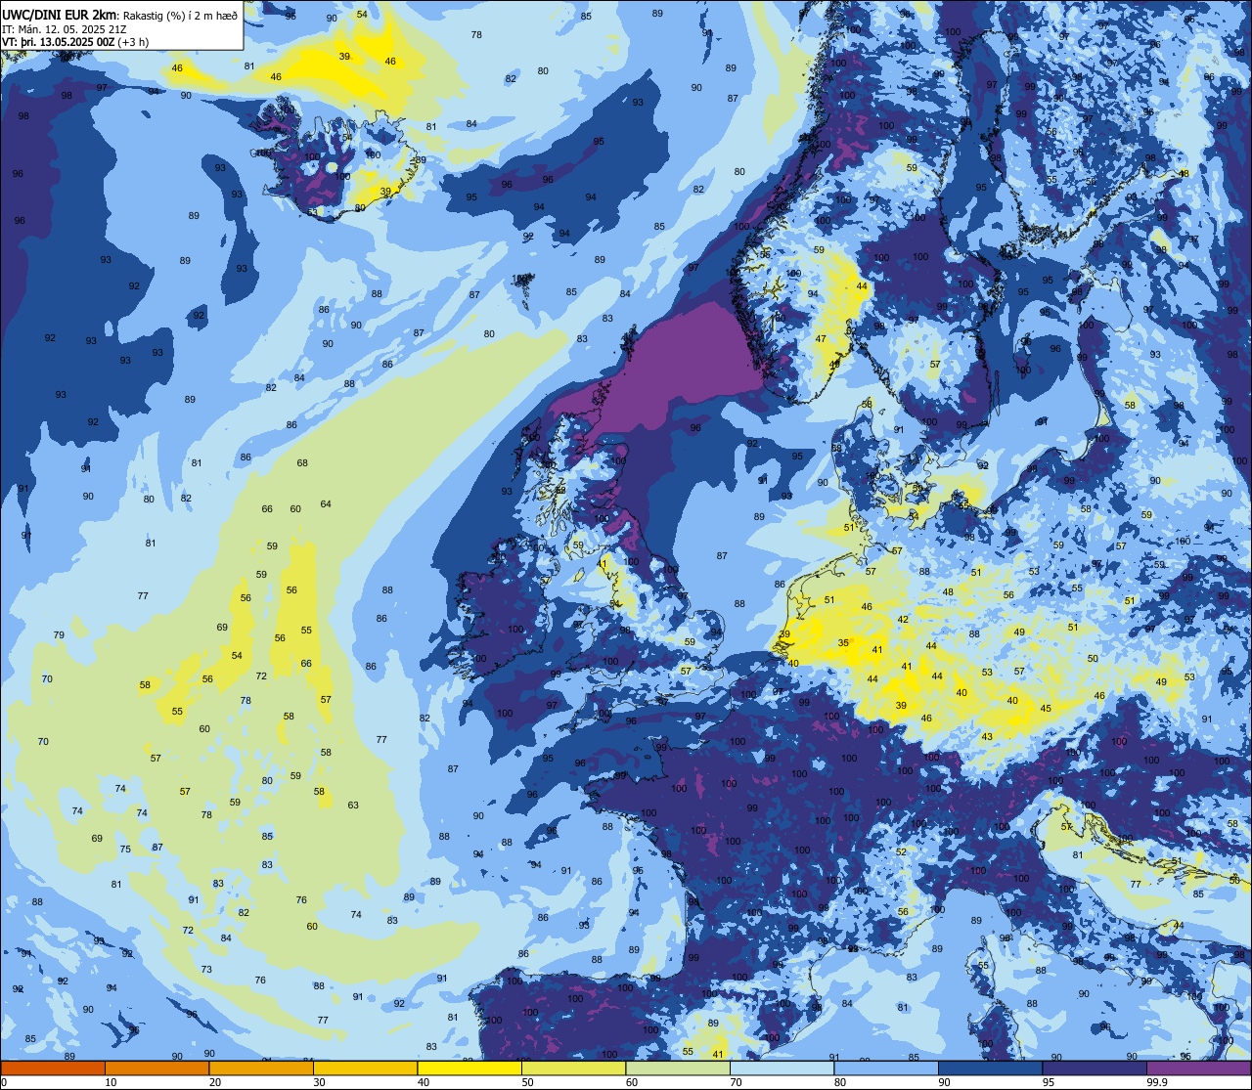Viewport: 1252px width, 1090px height.
Task: Click the '40' legend tick label
Action: point(424,1082)
